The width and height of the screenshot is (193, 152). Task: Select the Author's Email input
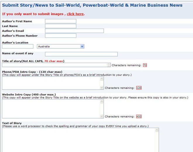(74, 31)
